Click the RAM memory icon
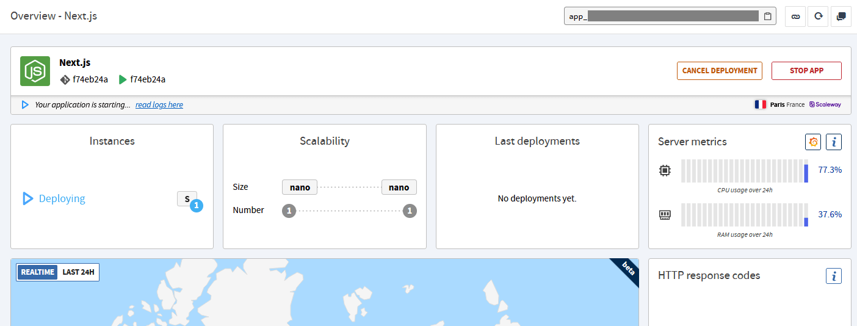 (665, 215)
